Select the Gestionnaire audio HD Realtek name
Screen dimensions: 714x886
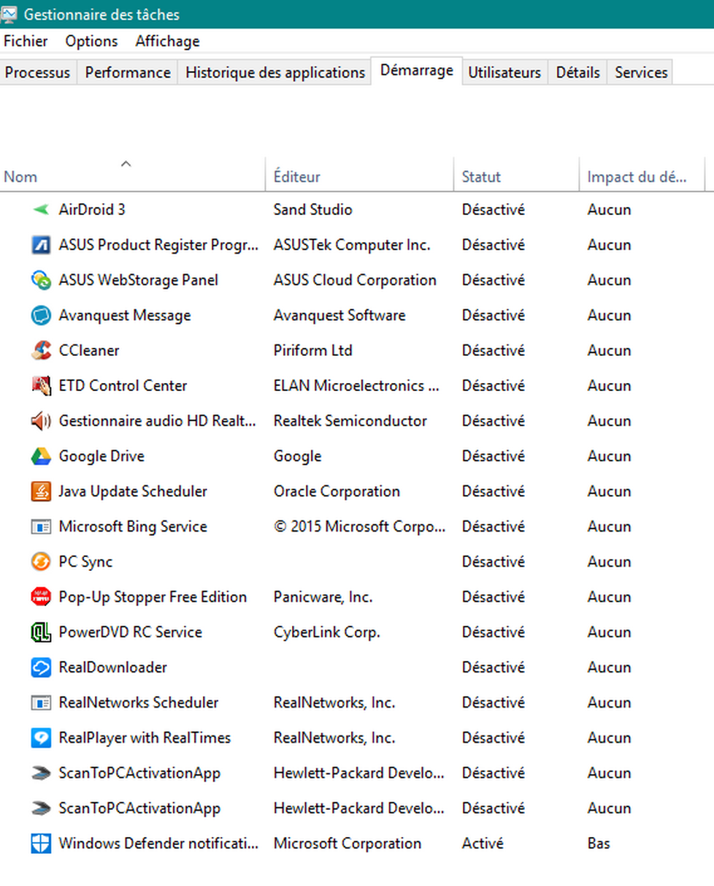tap(158, 421)
